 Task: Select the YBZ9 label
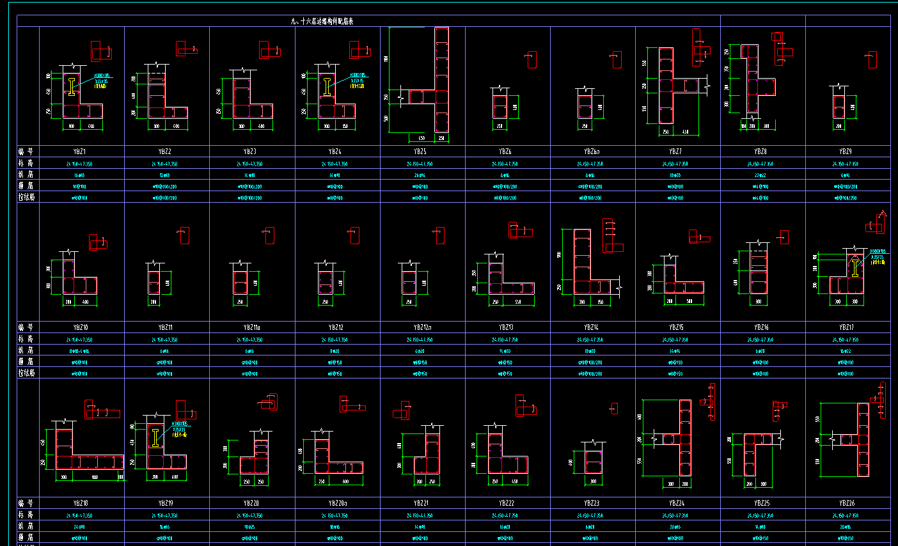pyautogui.click(x=846, y=152)
